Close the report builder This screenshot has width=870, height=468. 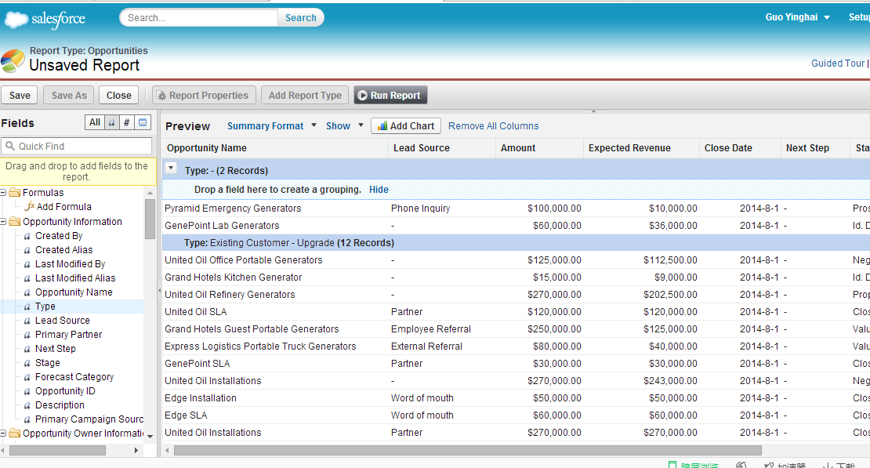[x=118, y=95]
